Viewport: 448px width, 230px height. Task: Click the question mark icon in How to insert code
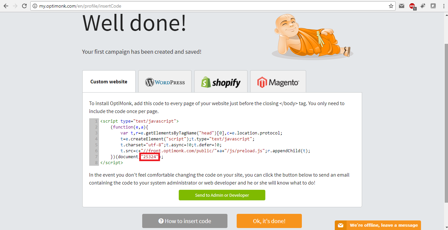pyautogui.click(x=161, y=221)
